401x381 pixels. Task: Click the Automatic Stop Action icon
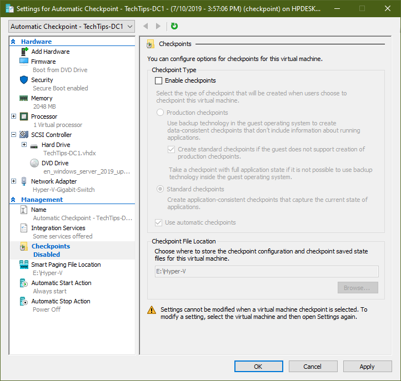coord(23,301)
